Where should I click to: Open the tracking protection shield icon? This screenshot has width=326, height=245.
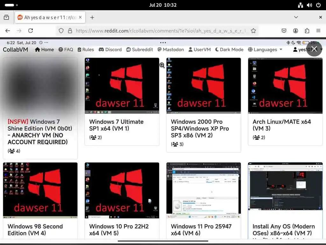(61, 31)
